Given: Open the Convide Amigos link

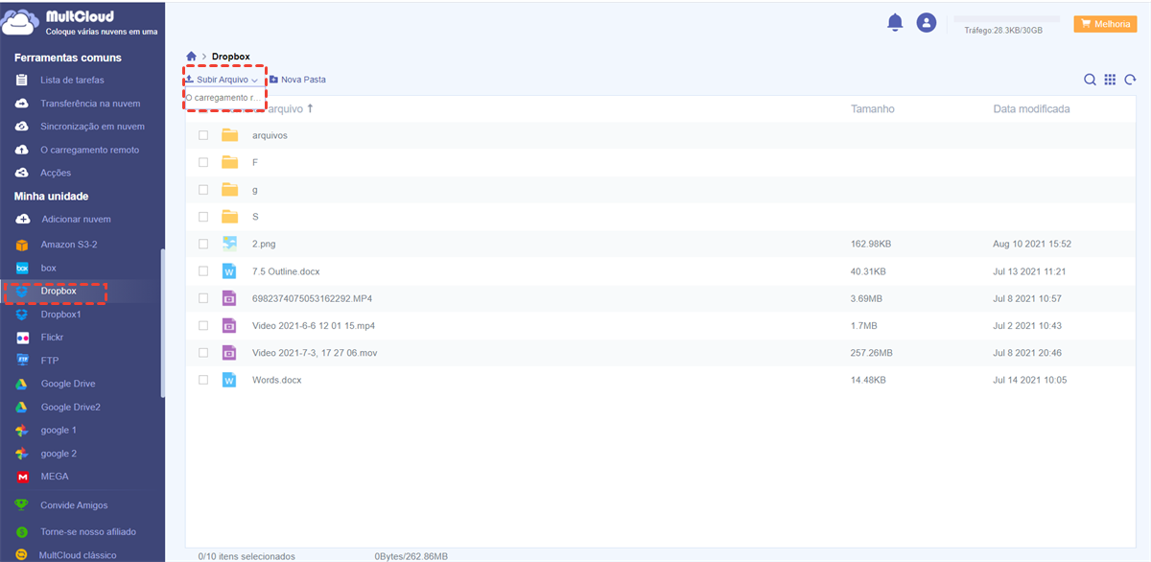Looking at the screenshot, I should click(x=74, y=505).
